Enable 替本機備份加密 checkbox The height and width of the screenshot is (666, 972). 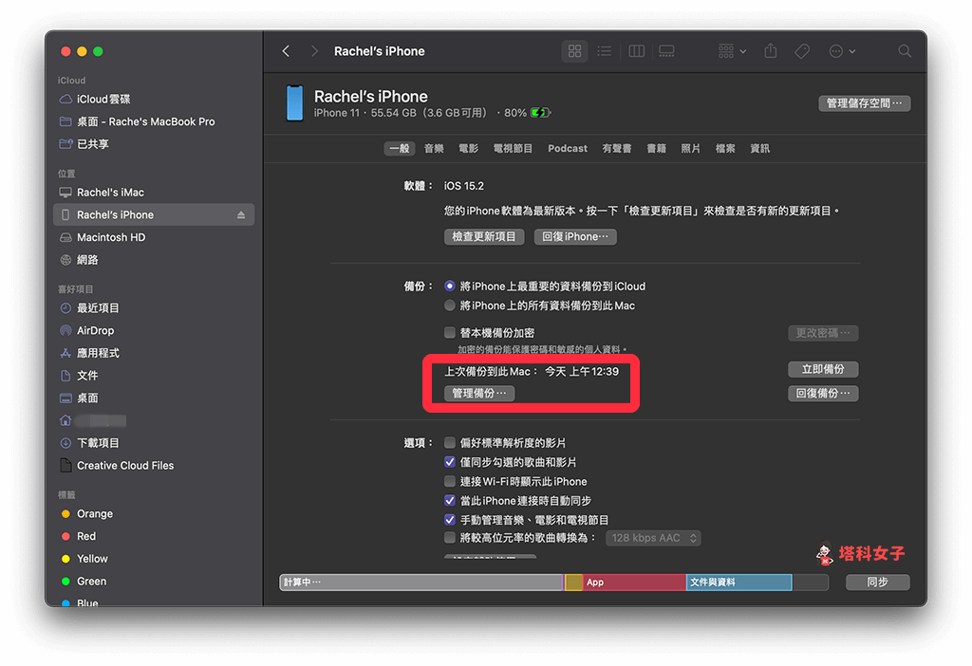450,333
